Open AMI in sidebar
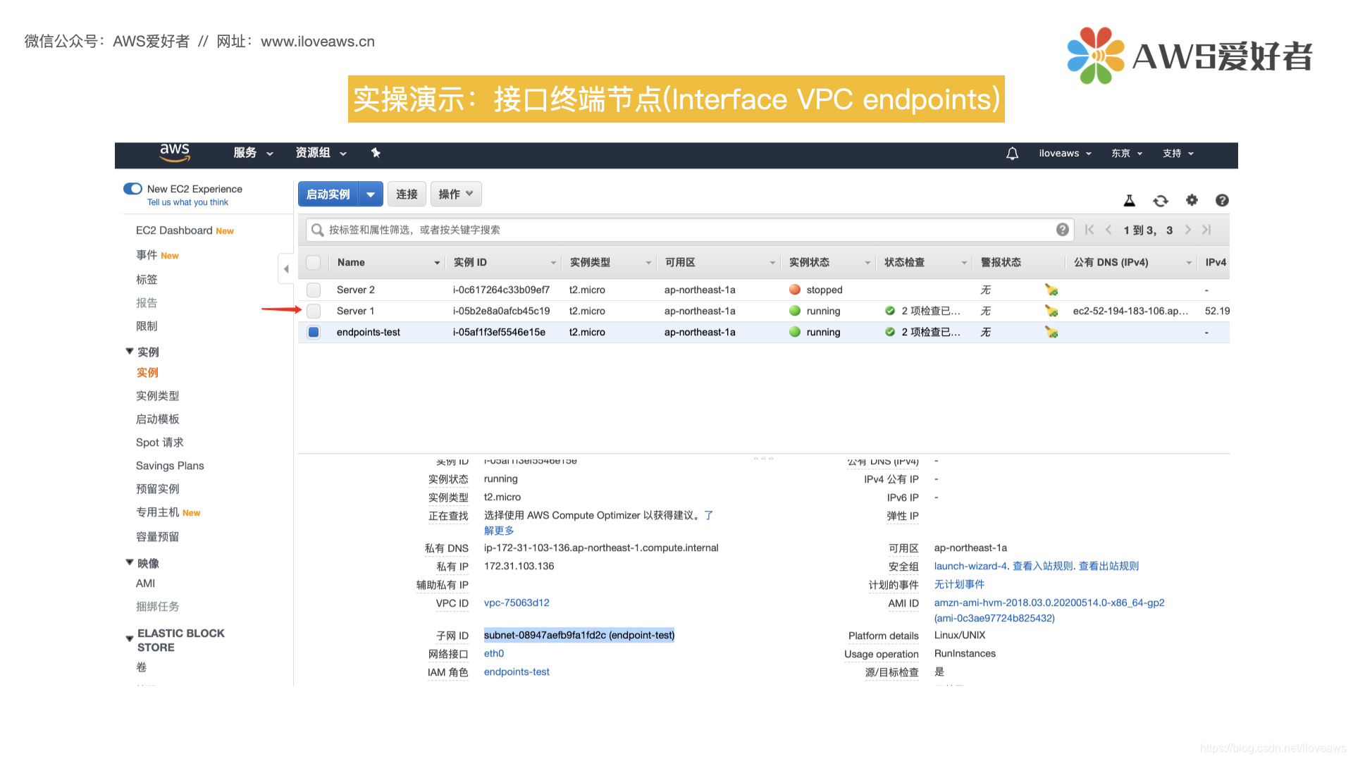This screenshot has width=1353, height=761. pyautogui.click(x=146, y=583)
